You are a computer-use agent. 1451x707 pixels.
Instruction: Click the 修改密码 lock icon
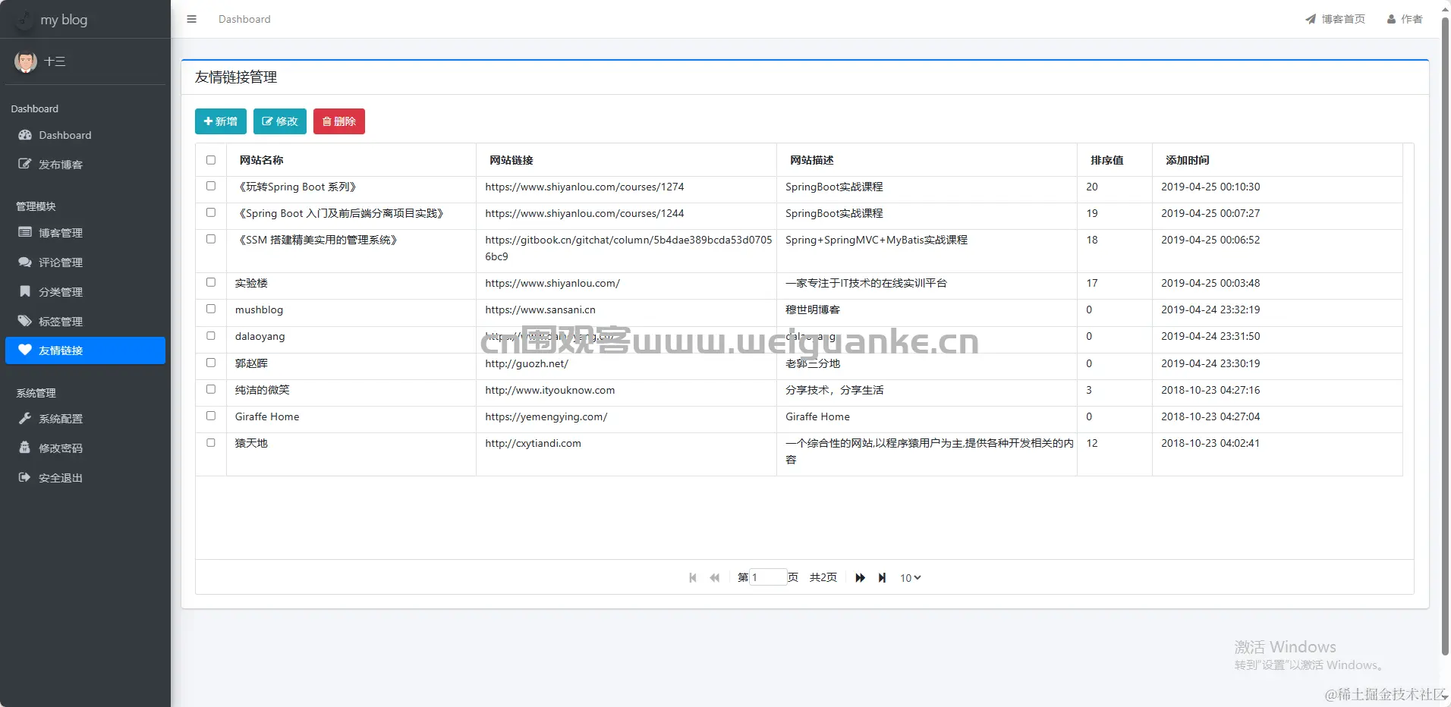[25, 448]
